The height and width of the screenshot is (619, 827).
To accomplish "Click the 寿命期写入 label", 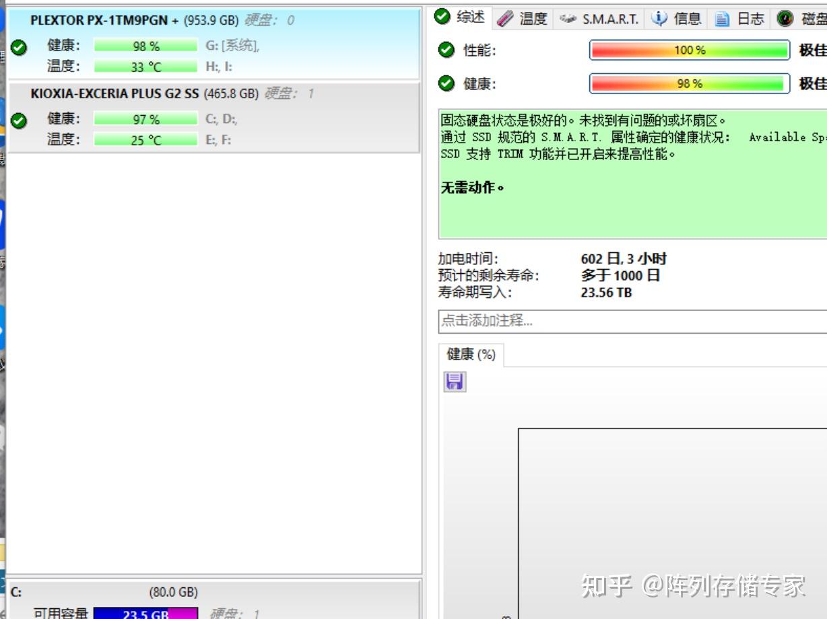I will click(475, 292).
